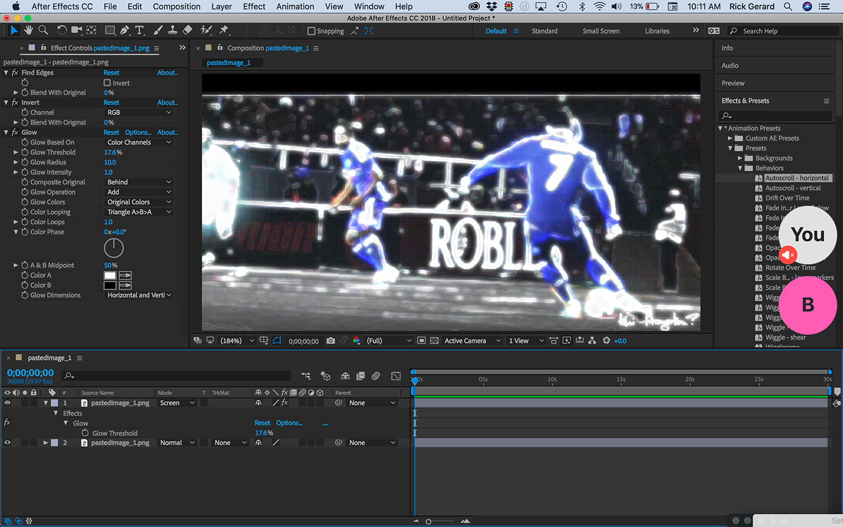Open Glow Based On dropdown
This screenshot has width=843, height=527.
[x=139, y=142]
